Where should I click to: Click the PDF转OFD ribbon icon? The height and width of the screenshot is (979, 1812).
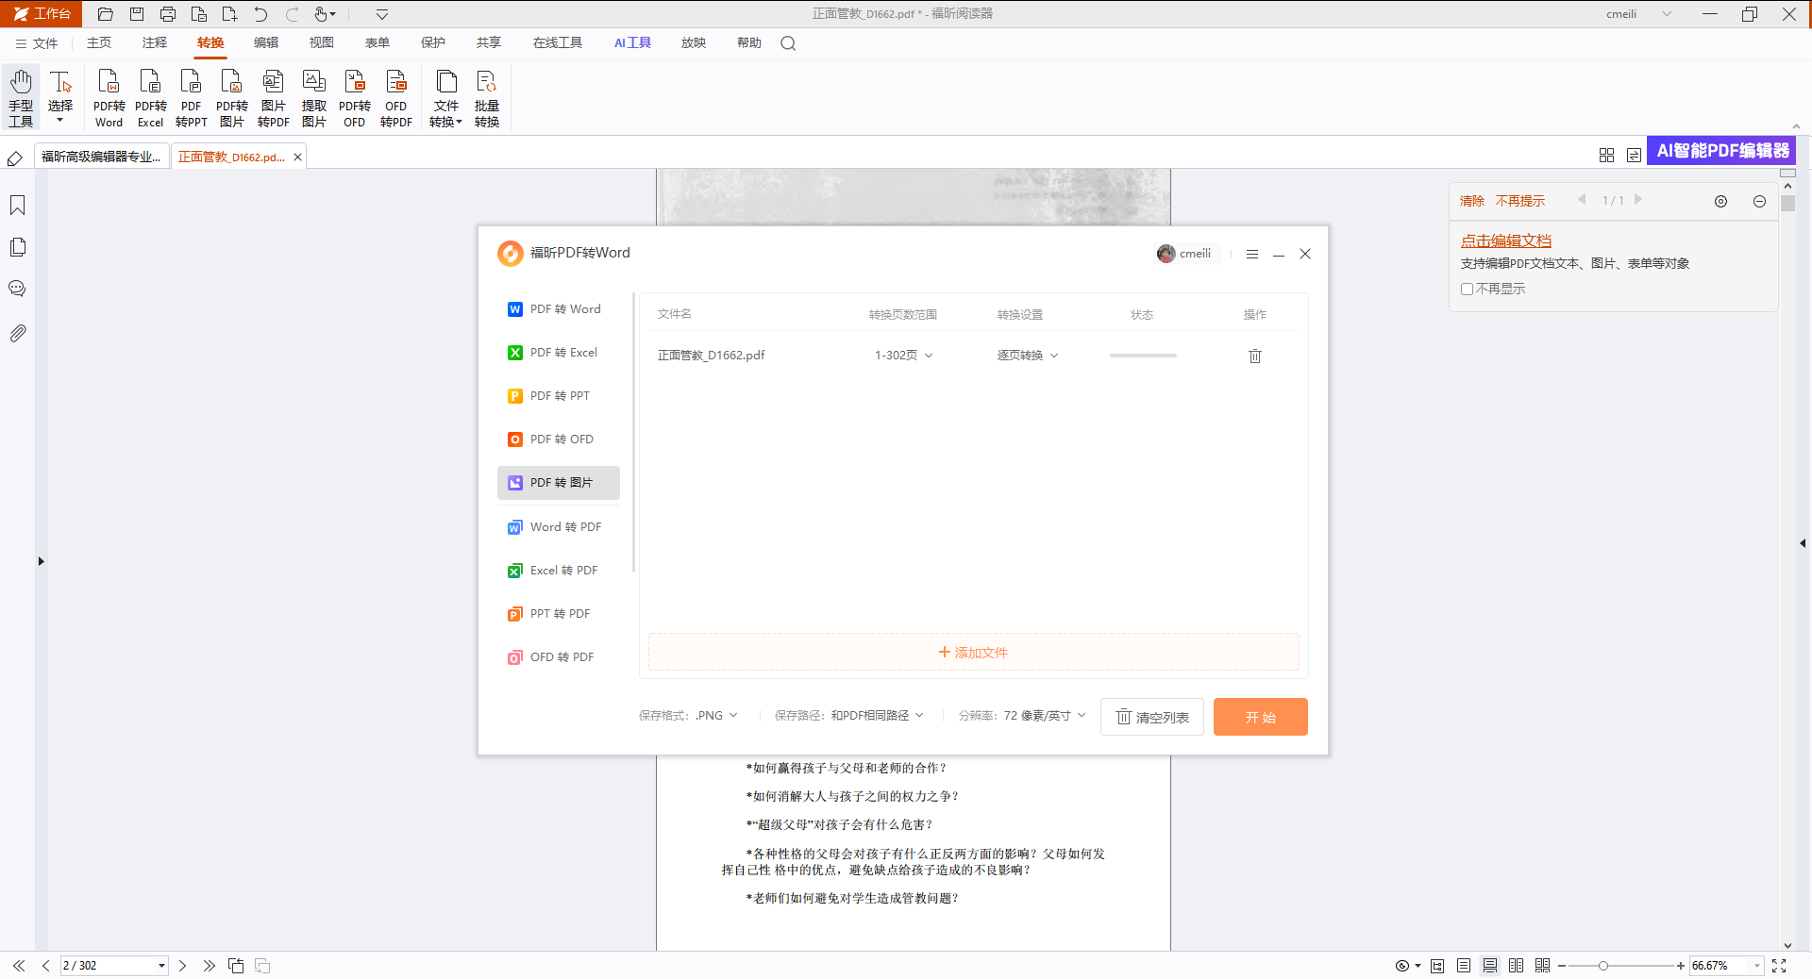(x=354, y=97)
